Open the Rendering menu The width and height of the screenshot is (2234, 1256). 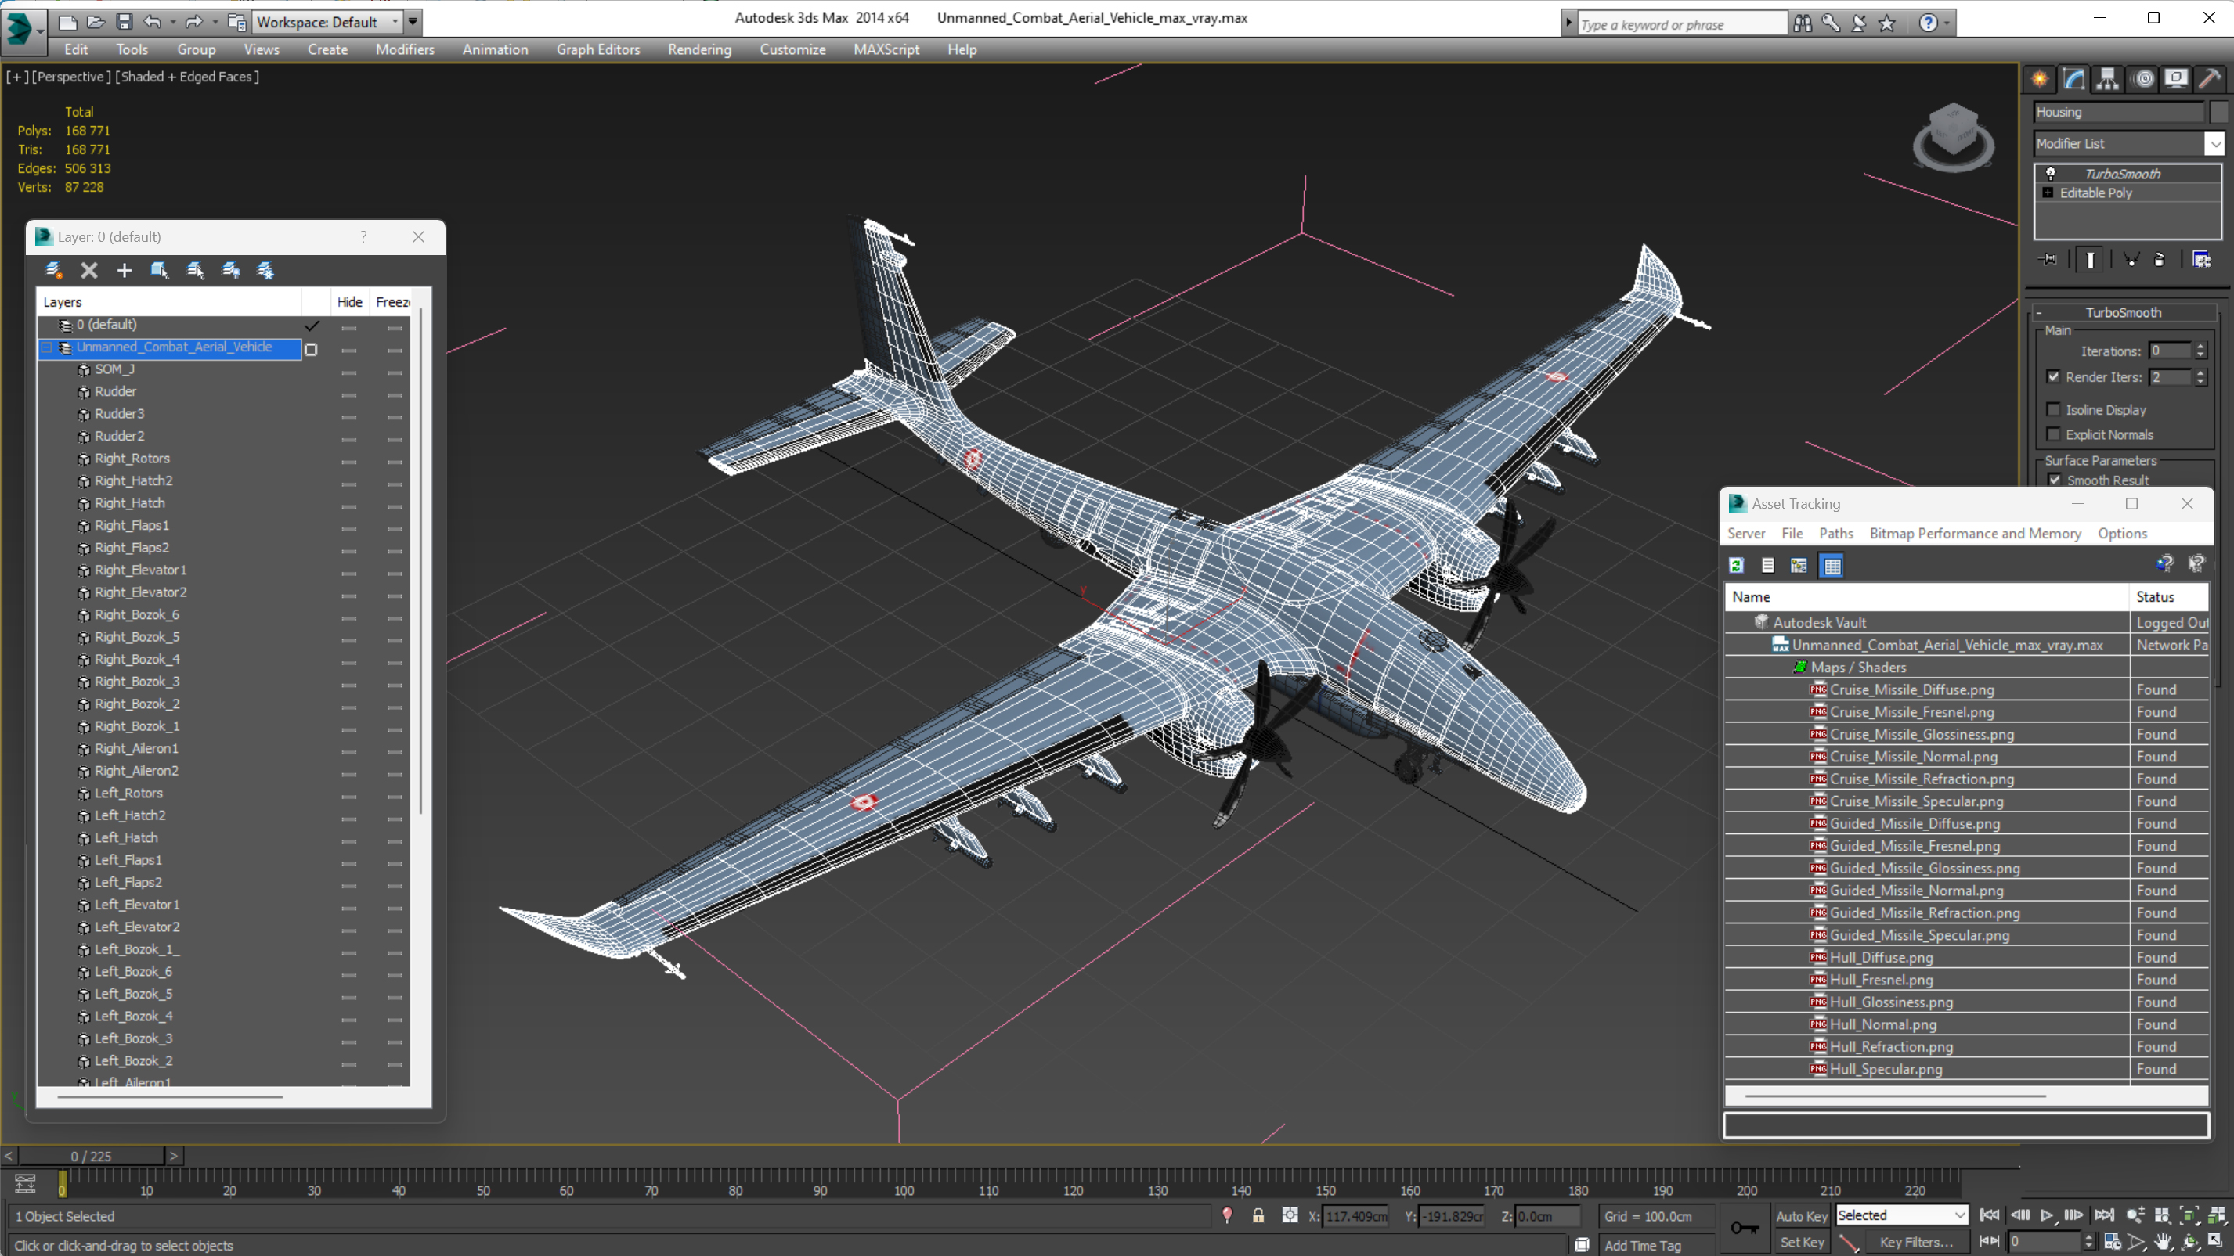tap(699, 49)
